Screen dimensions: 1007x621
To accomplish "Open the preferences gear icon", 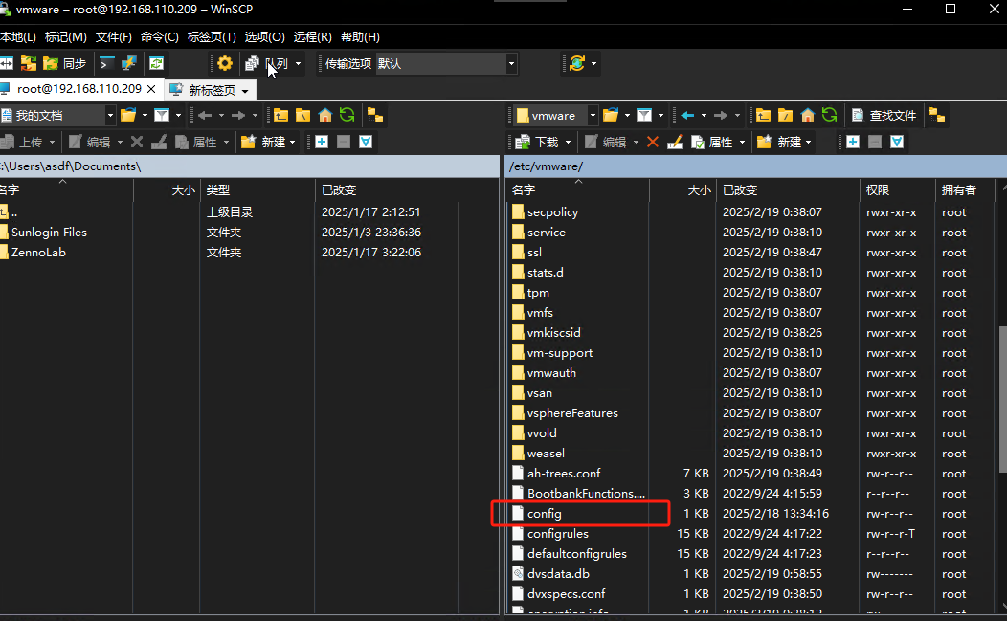I will [225, 63].
